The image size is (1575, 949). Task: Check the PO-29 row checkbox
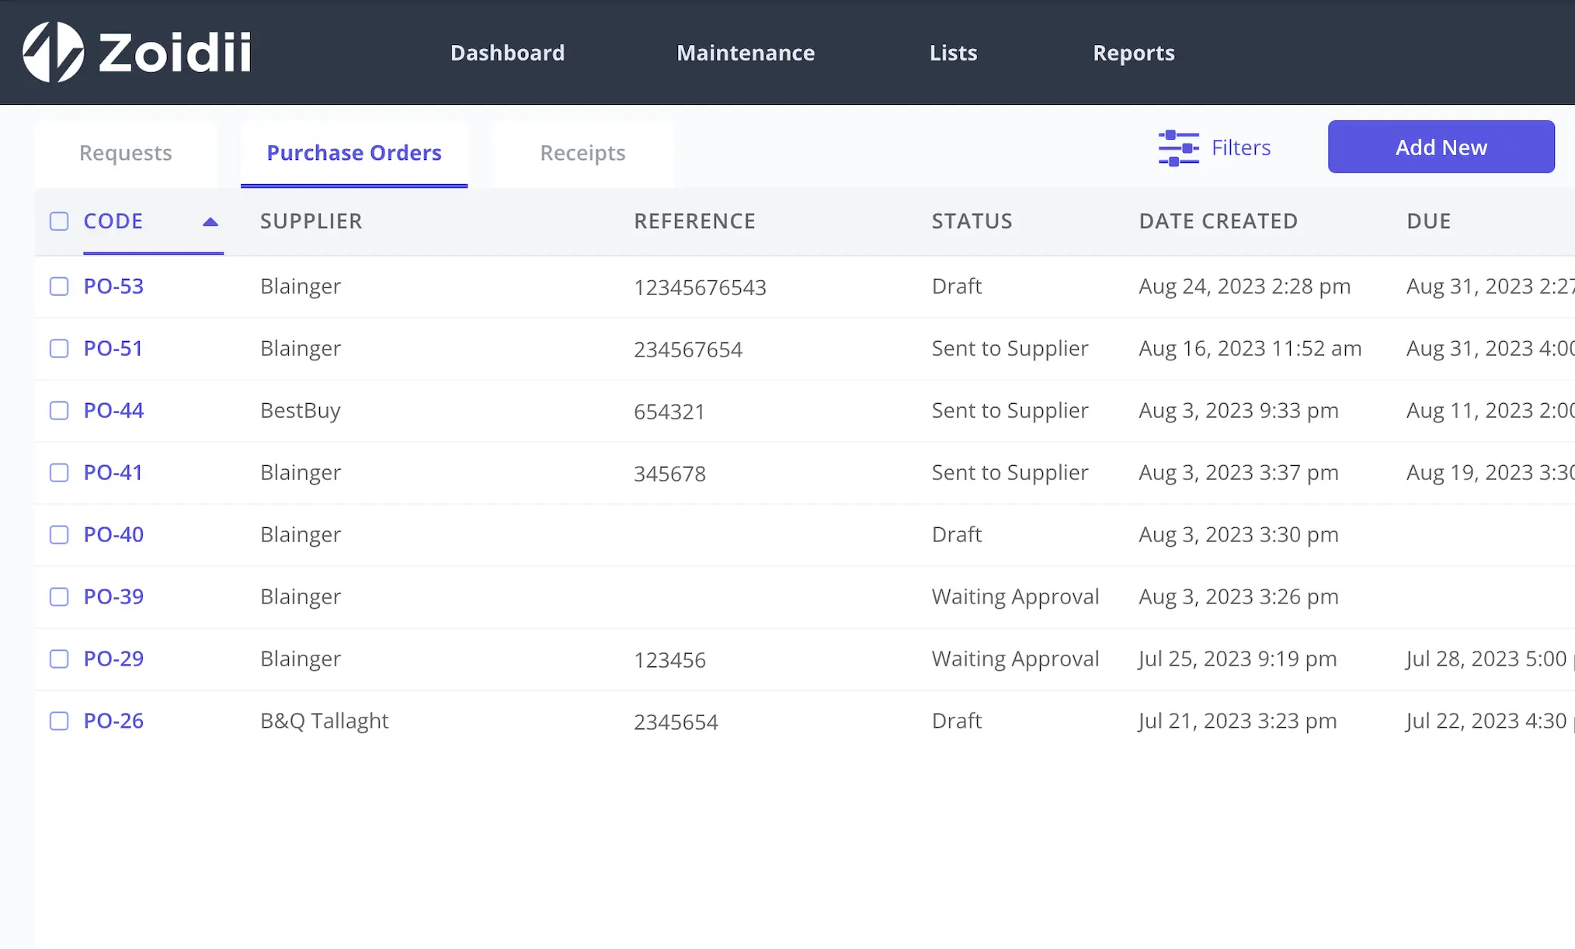[x=59, y=659]
